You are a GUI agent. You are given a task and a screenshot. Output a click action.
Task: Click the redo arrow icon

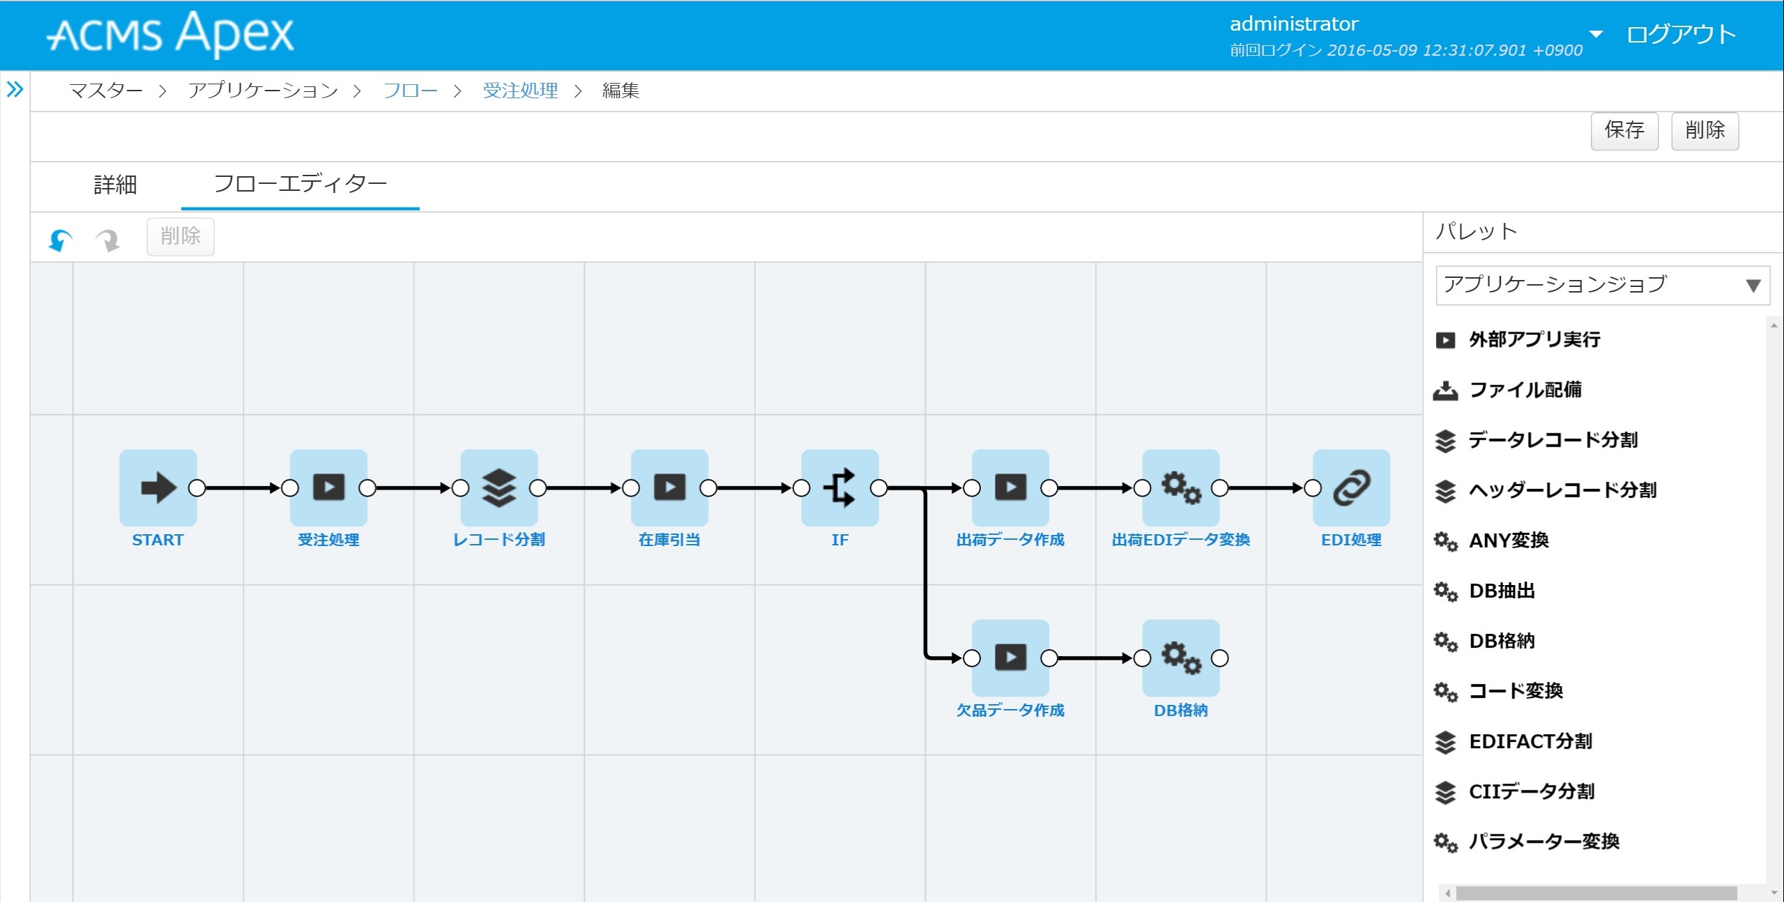pos(107,240)
